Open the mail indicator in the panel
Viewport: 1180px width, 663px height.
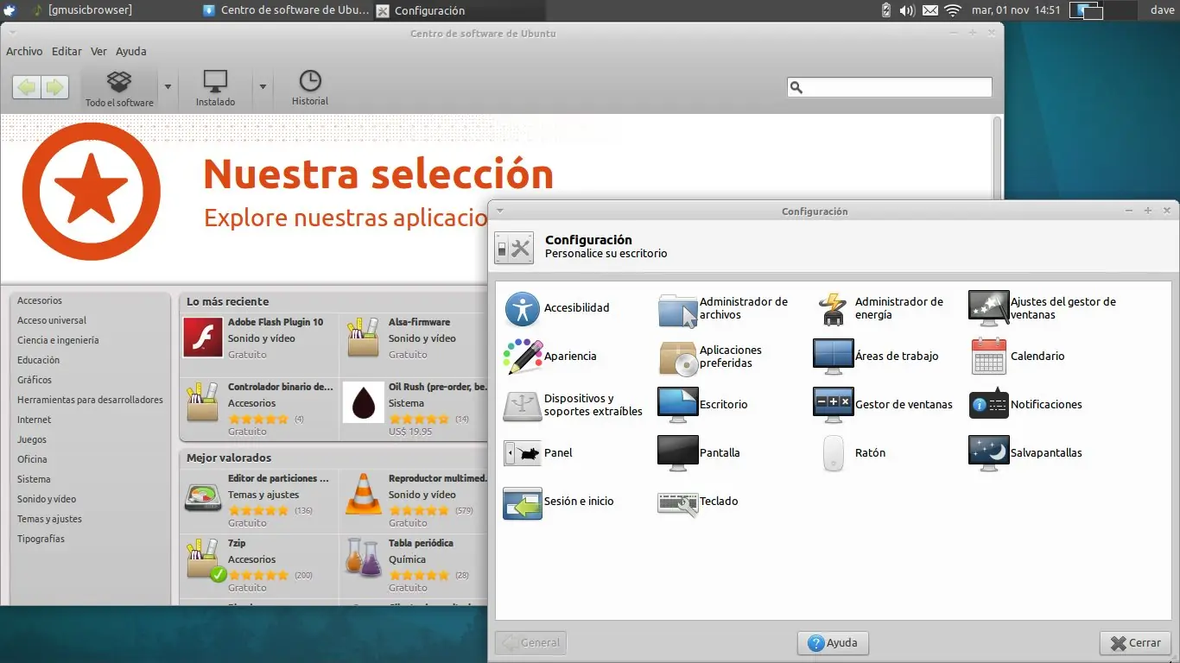[930, 10]
